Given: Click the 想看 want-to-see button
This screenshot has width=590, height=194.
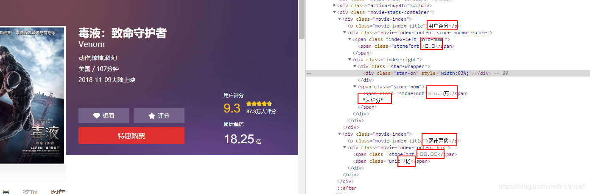Looking at the screenshot, I should 104,115.
